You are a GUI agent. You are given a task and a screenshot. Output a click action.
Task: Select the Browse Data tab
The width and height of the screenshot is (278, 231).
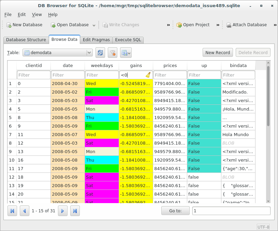click(64, 39)
